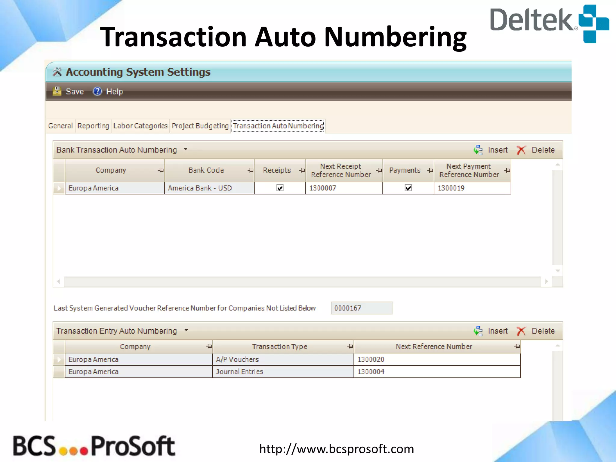Select Europa America cell in bank grid
Viewport: 616px width, 462px height.
115,188
